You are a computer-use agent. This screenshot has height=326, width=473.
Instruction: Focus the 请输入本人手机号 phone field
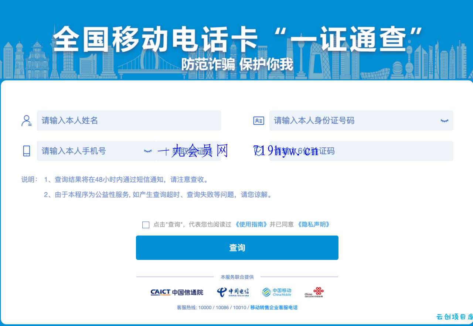click(x=96, y=151)
